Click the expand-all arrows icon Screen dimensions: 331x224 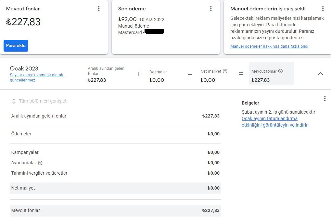click(x=14, y=101)
